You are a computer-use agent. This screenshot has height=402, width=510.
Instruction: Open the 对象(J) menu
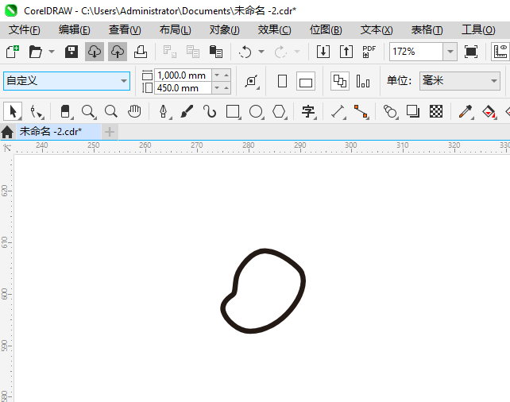(x=225, y=30)
